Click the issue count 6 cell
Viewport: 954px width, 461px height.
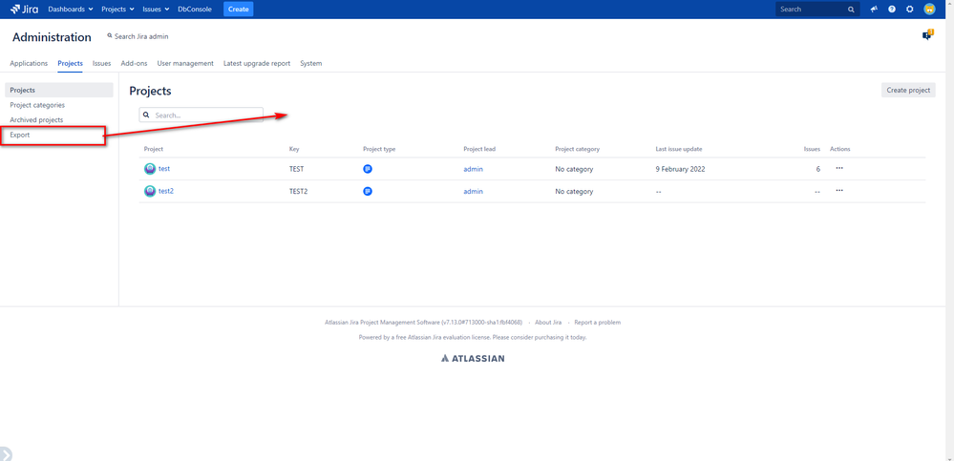click(x=817, y=169)
